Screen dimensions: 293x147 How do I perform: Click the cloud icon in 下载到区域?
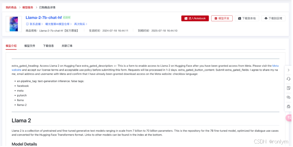[266, 18]
